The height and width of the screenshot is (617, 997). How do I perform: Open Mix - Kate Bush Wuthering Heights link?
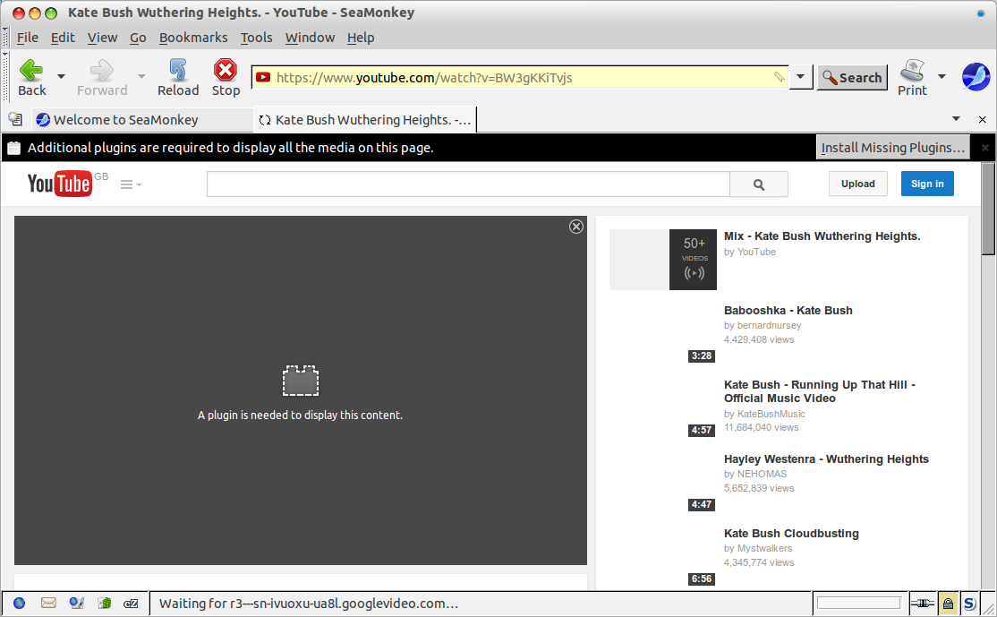822,236
